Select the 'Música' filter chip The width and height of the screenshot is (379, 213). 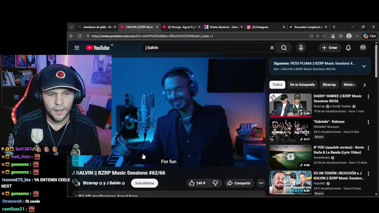click(349, 85)
